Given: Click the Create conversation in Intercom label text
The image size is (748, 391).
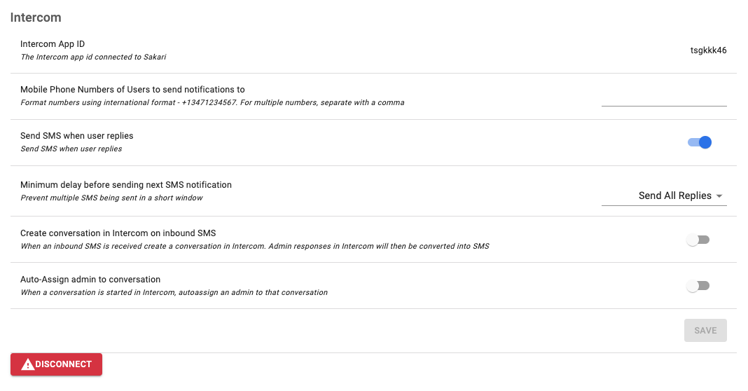Looking at the screenshot, I should coord(118,233).
